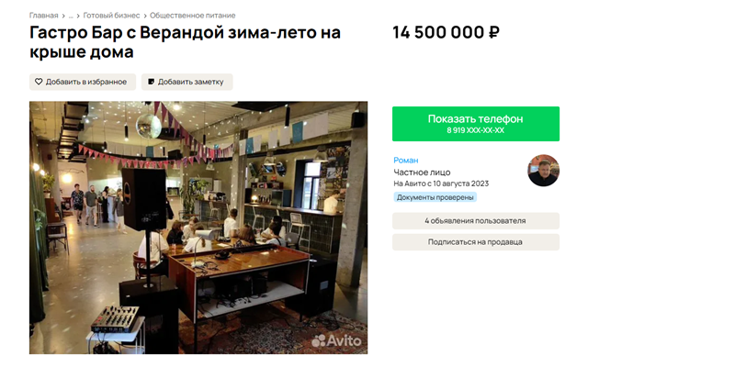Image resolution: width=735 pixels, height=367 pixels.
Task: Expand the collapsed breadcrumb ellipsis
Action: (71, 16)
